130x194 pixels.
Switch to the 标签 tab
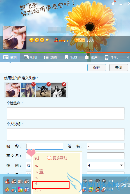click(x=71, y=57)
